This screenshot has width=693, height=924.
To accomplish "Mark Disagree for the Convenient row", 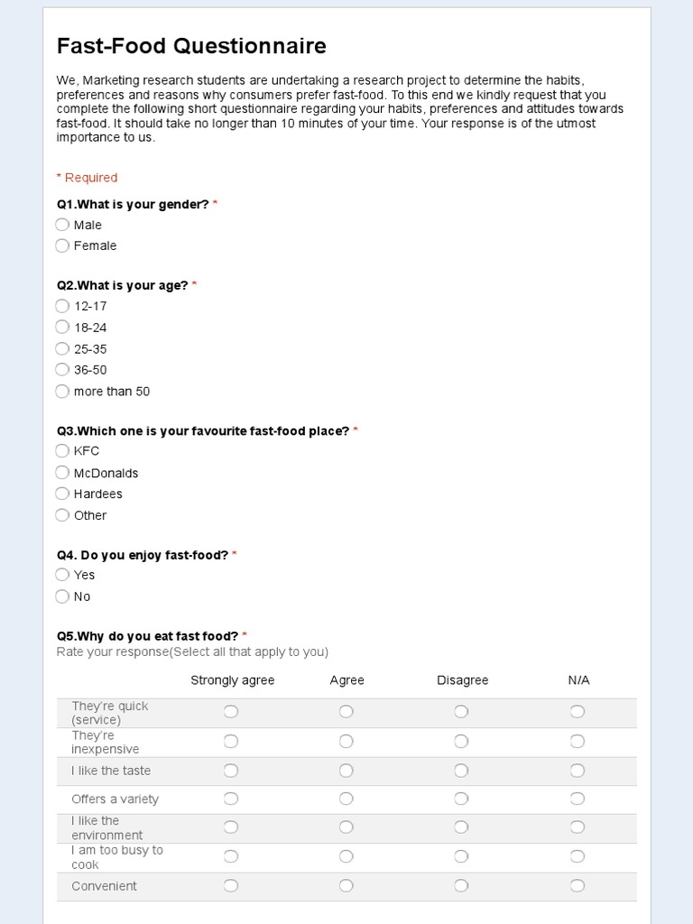I will [x=461, y=886].
